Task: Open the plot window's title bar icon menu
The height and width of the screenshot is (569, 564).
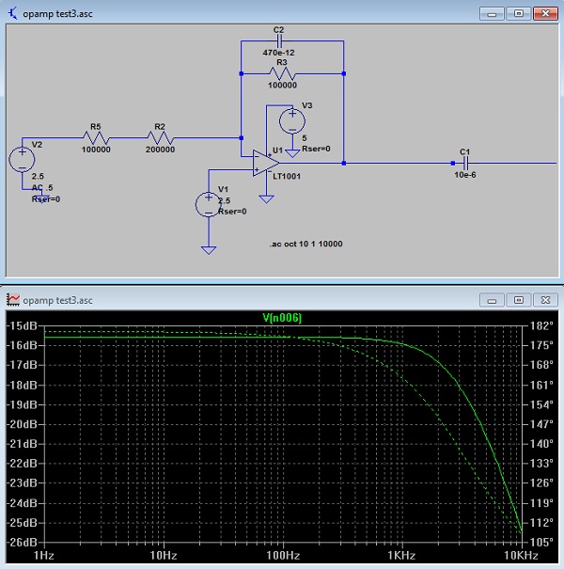Action: (x=13, y=299)
